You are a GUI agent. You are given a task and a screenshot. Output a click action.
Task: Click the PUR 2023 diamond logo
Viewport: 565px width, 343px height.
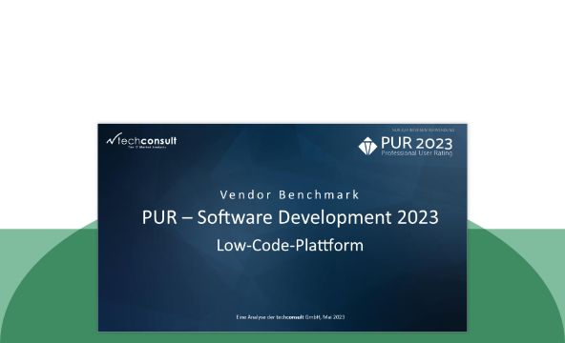[367, 146]
